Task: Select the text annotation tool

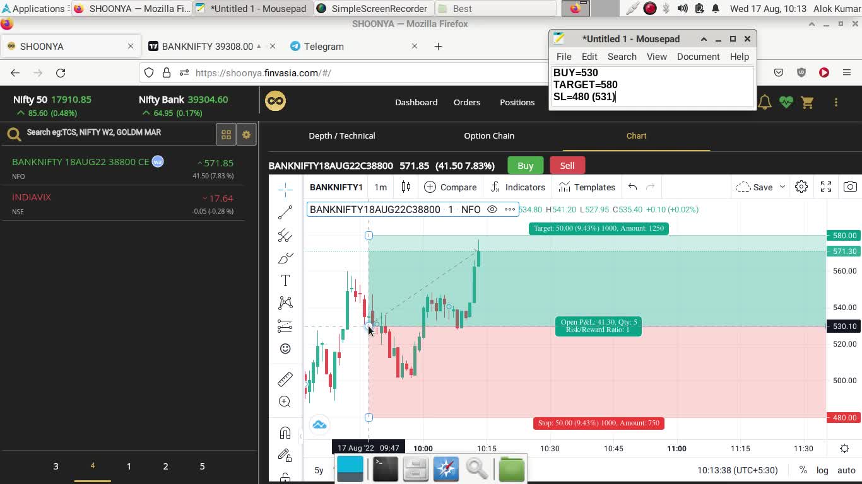Action: click(x=285, y=280)
